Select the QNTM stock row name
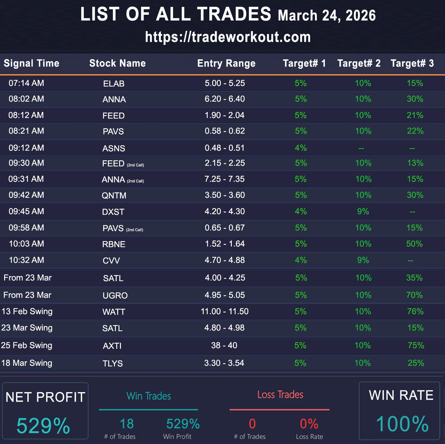This screenshot has height=444, width=445. 114,196
